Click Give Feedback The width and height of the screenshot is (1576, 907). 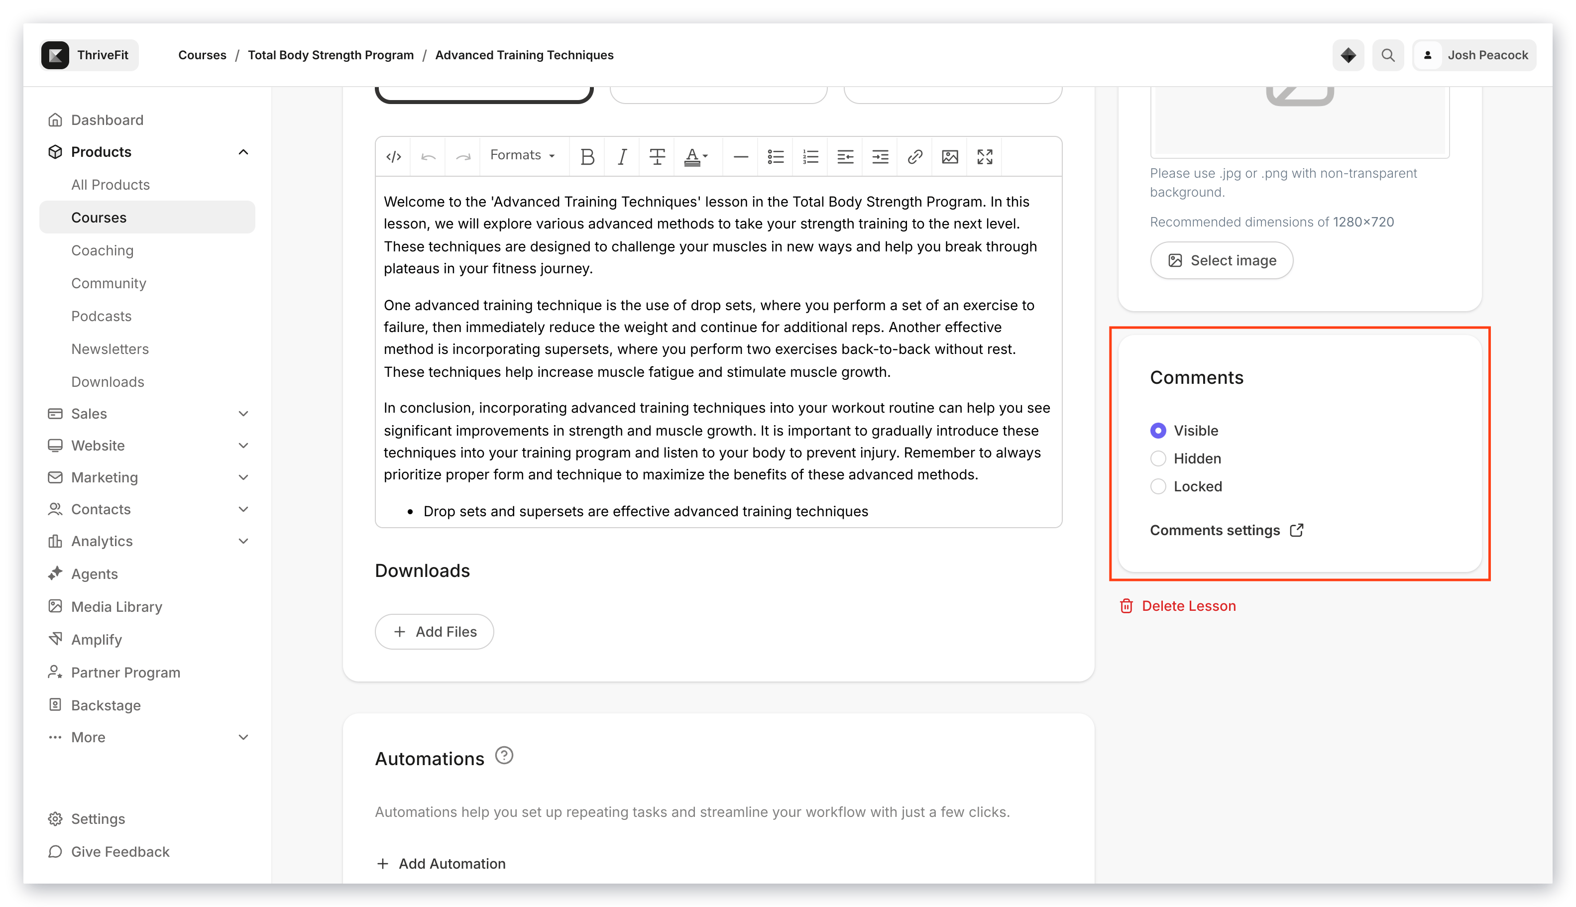[x=147, y=852]
